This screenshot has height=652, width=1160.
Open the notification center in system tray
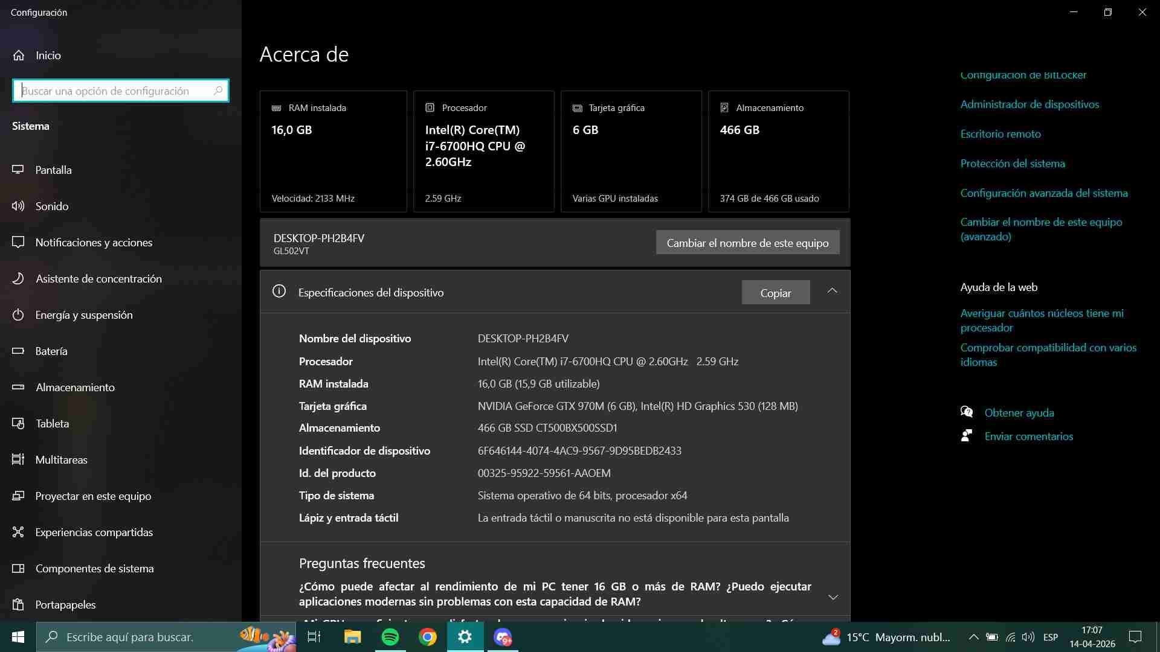coord(1135,637)
